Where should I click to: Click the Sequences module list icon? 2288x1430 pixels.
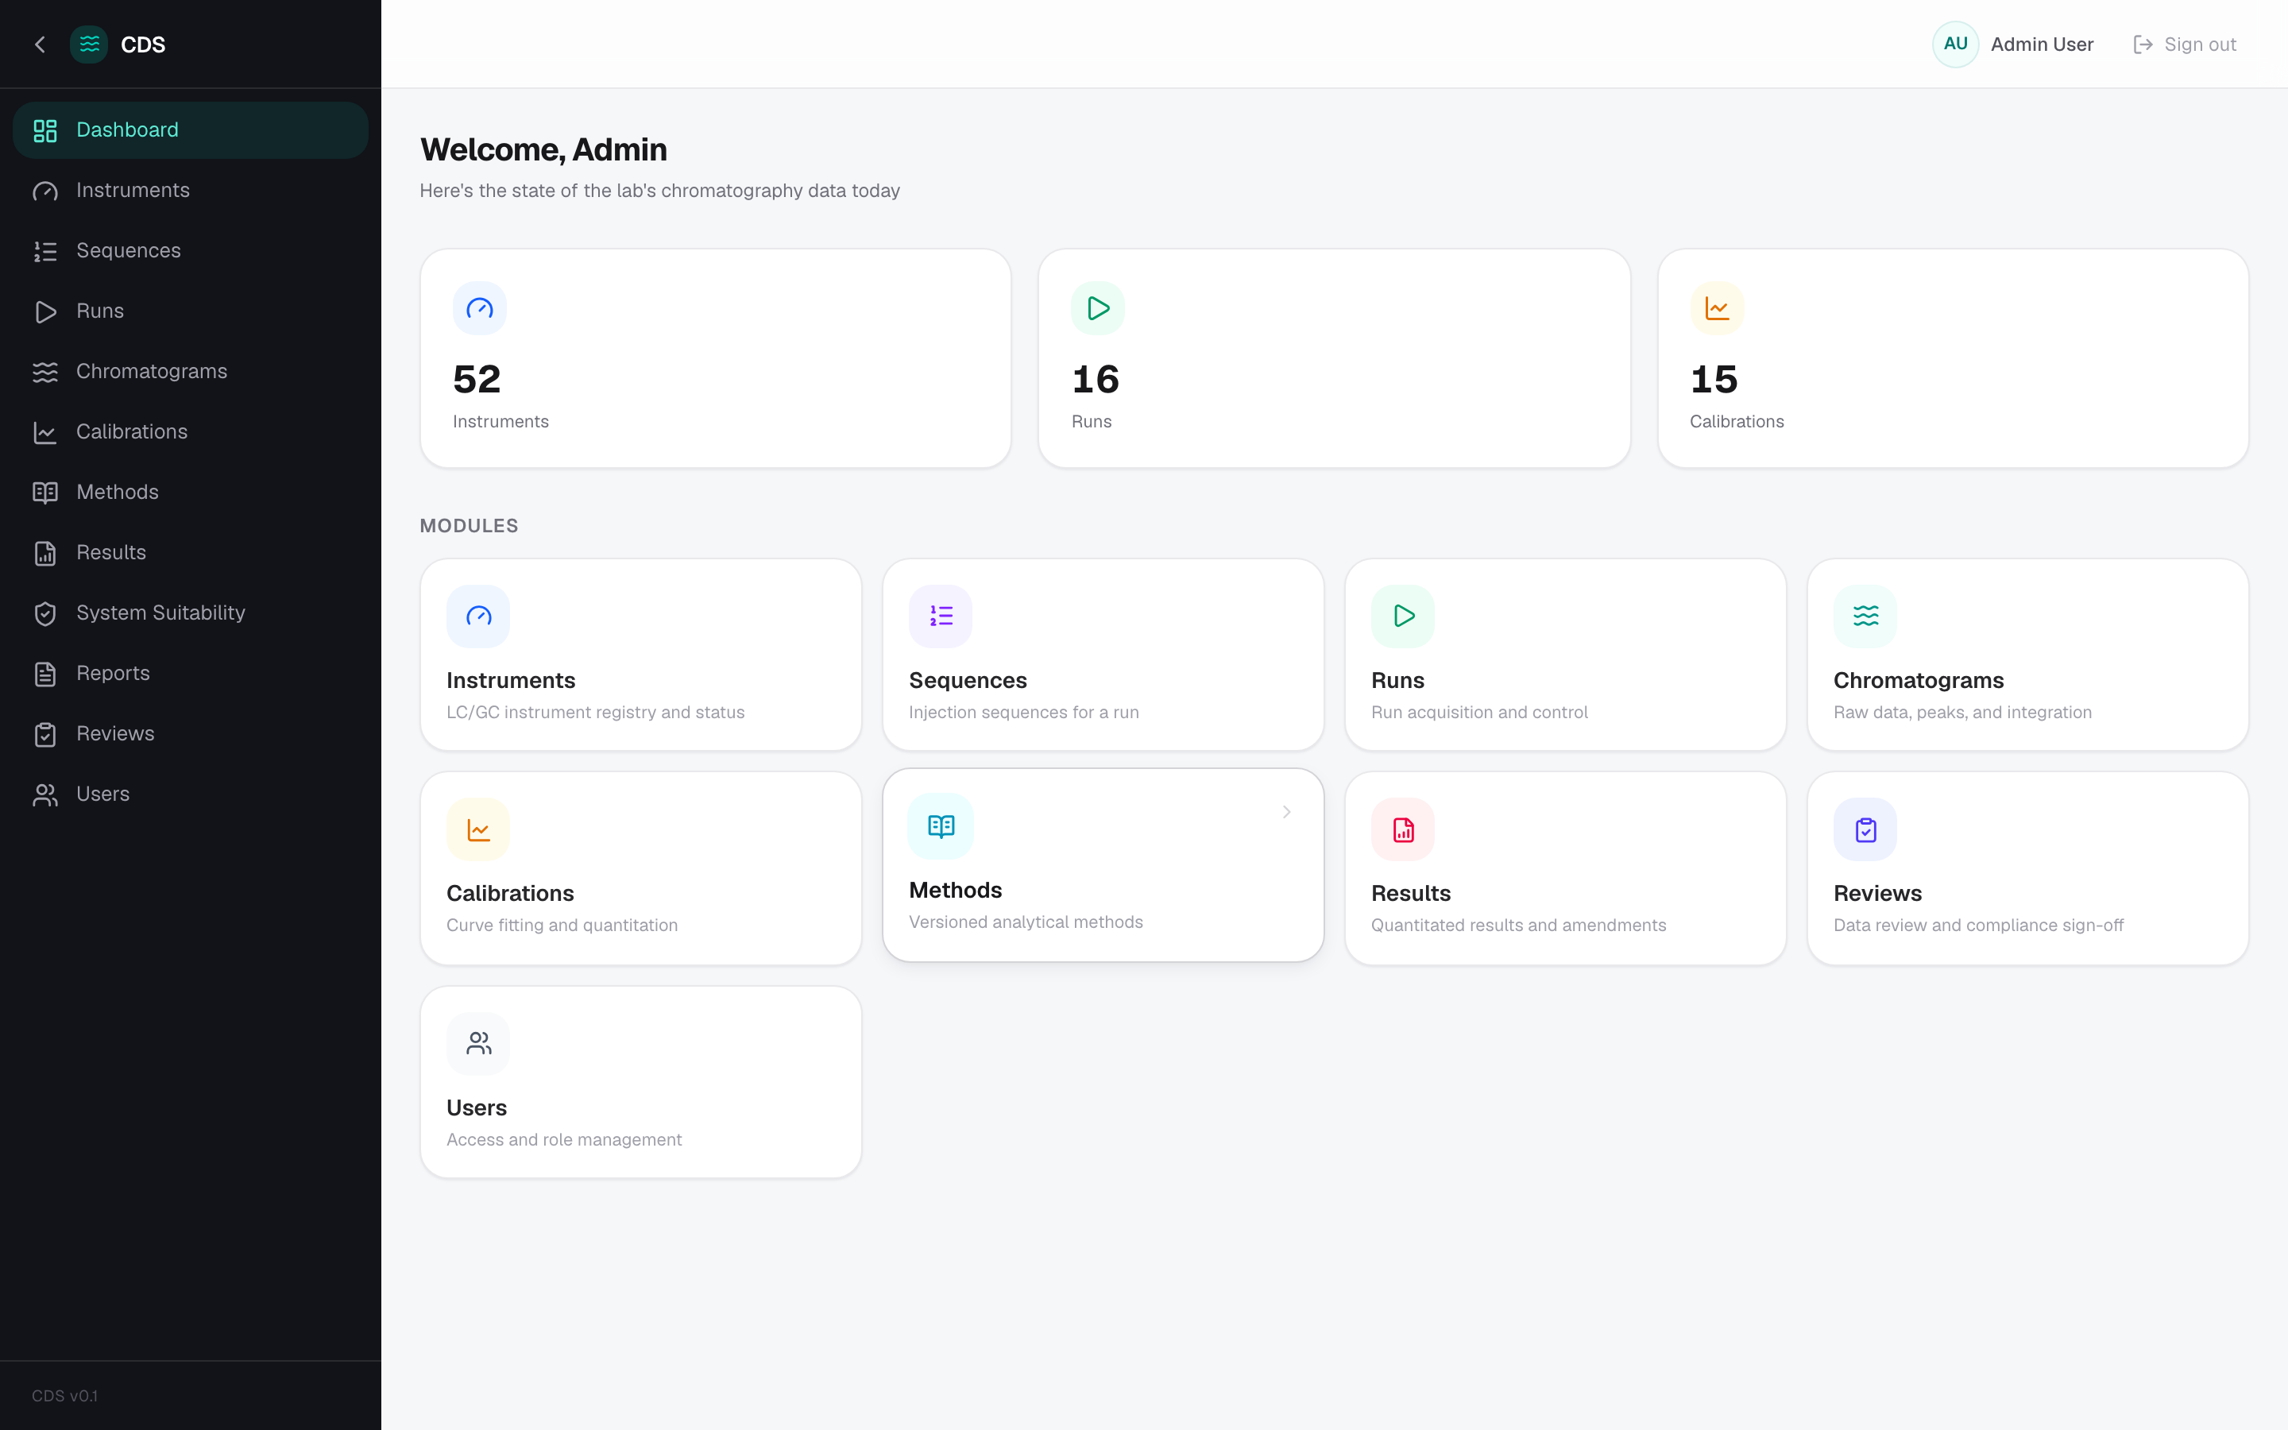941,616
